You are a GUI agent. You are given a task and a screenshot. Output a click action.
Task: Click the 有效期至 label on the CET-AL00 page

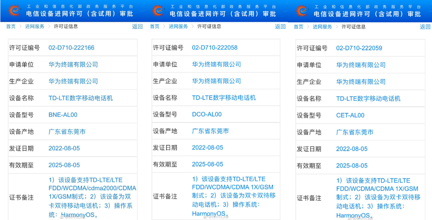(x=309, y=166)
